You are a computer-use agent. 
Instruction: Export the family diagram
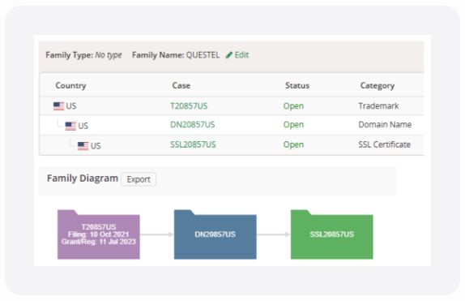click(139, 179)
